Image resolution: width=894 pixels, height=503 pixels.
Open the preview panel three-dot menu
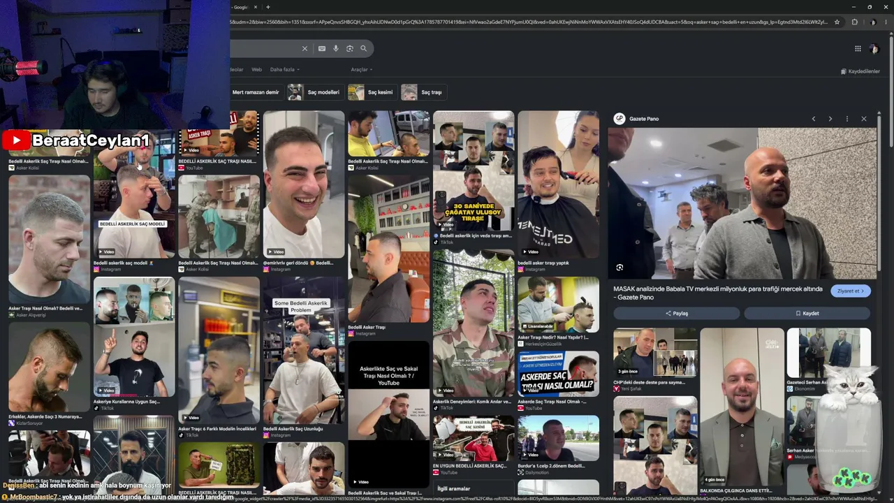coord(847,119)
